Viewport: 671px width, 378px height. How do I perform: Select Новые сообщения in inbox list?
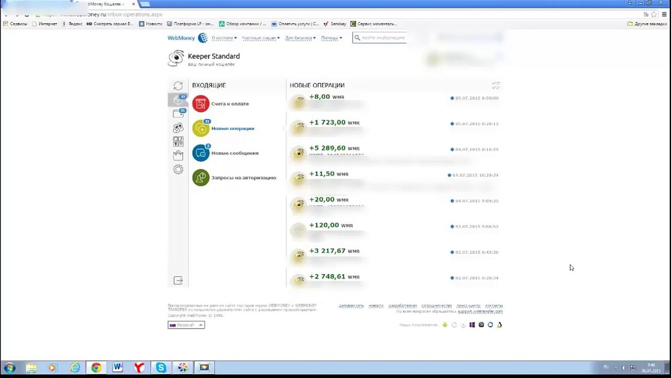235,153
